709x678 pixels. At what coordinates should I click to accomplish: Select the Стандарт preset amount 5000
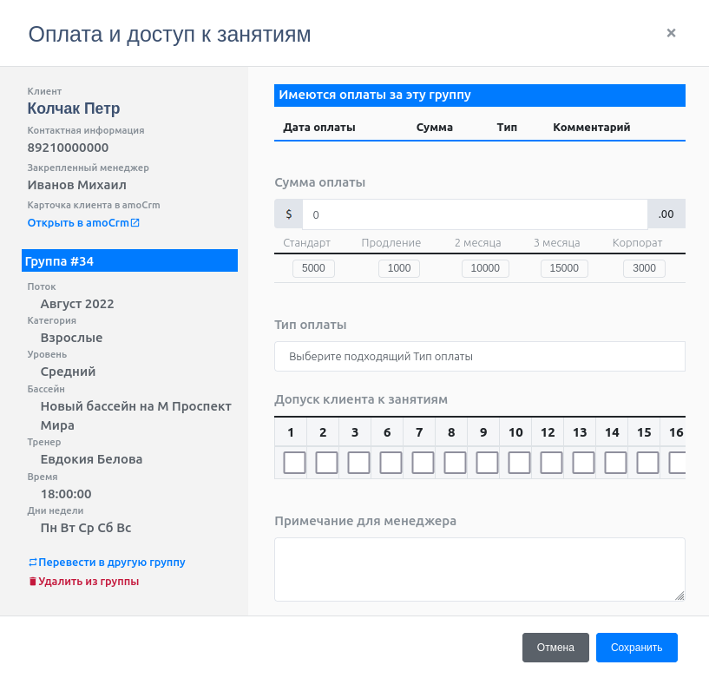[313, 268]
